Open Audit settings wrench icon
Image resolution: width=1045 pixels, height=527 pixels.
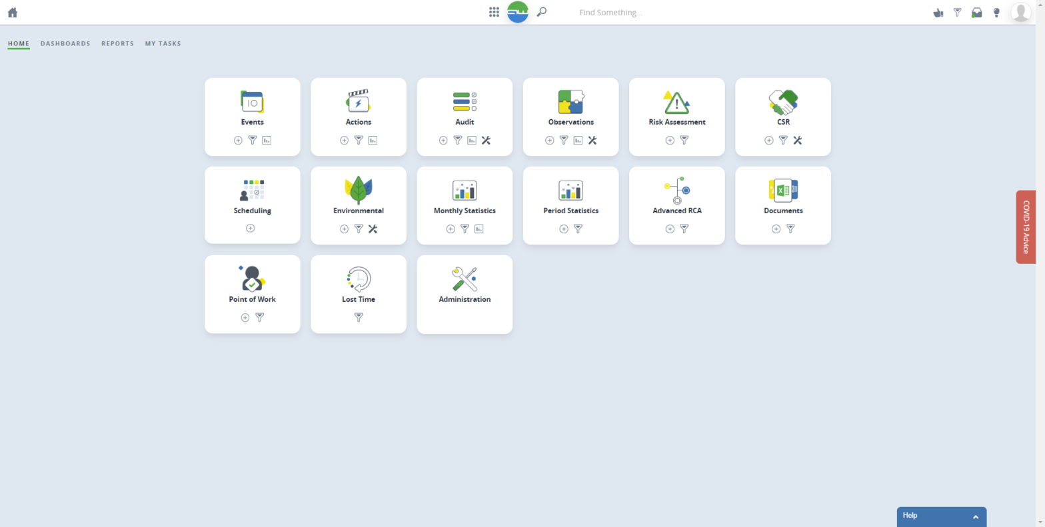pos(486,141)
